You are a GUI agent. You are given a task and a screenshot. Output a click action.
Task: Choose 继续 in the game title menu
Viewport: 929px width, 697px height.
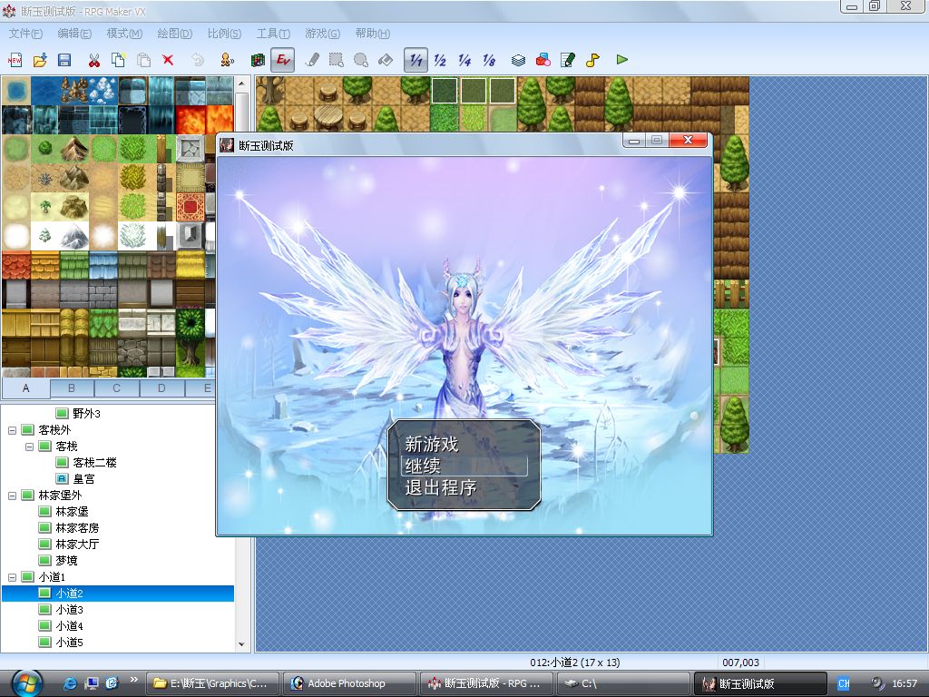point(464,466)
